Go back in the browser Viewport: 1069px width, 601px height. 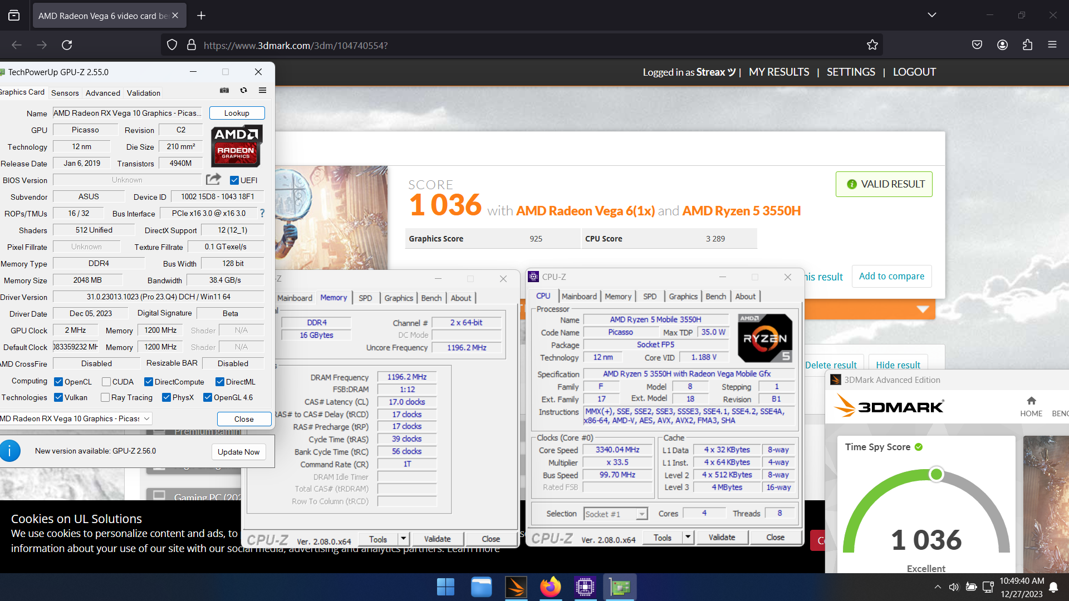(17, 45)
